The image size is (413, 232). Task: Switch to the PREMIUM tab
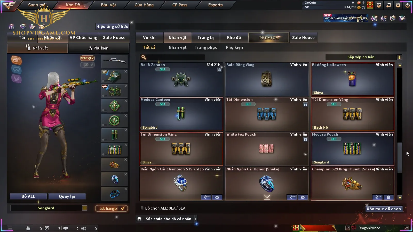[269, 38]
